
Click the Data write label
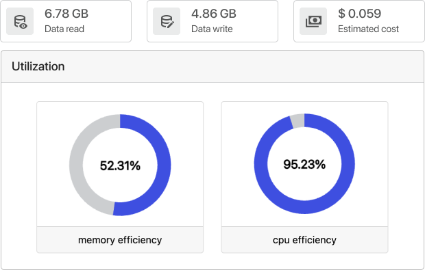(x=212, y=29)
